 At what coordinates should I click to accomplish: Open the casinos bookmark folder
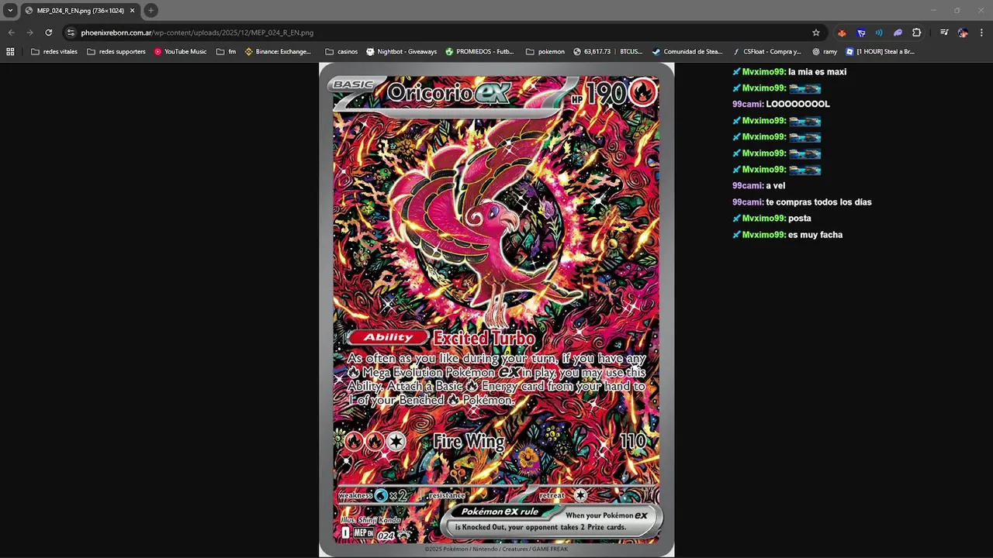pos(341,52)
